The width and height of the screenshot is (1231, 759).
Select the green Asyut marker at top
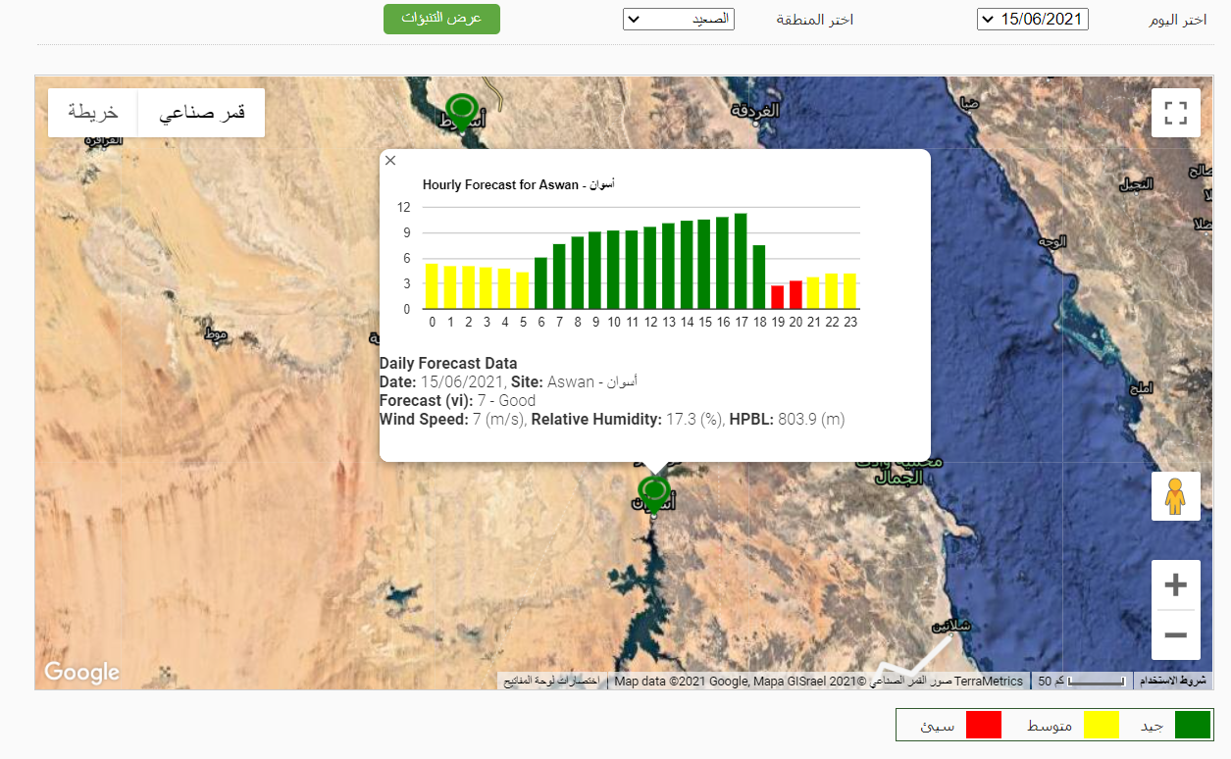[460, 109]
